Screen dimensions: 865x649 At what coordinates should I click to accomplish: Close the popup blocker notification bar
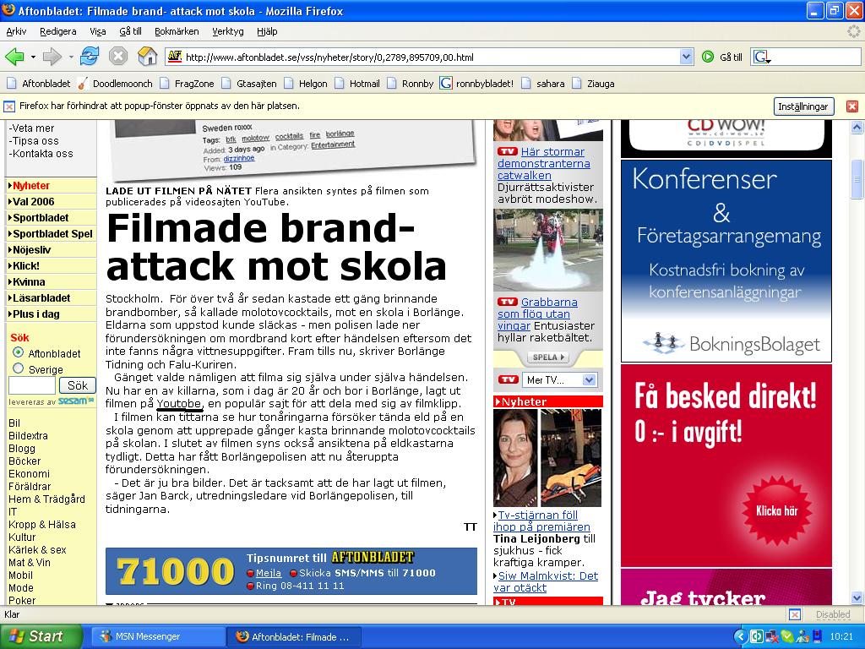click(x=852, y=106)
